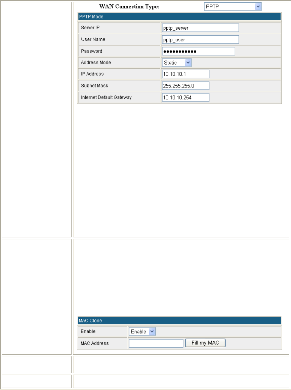
Task: Open the MAC Clone Enable dropdown
Action: click(142, 331)
